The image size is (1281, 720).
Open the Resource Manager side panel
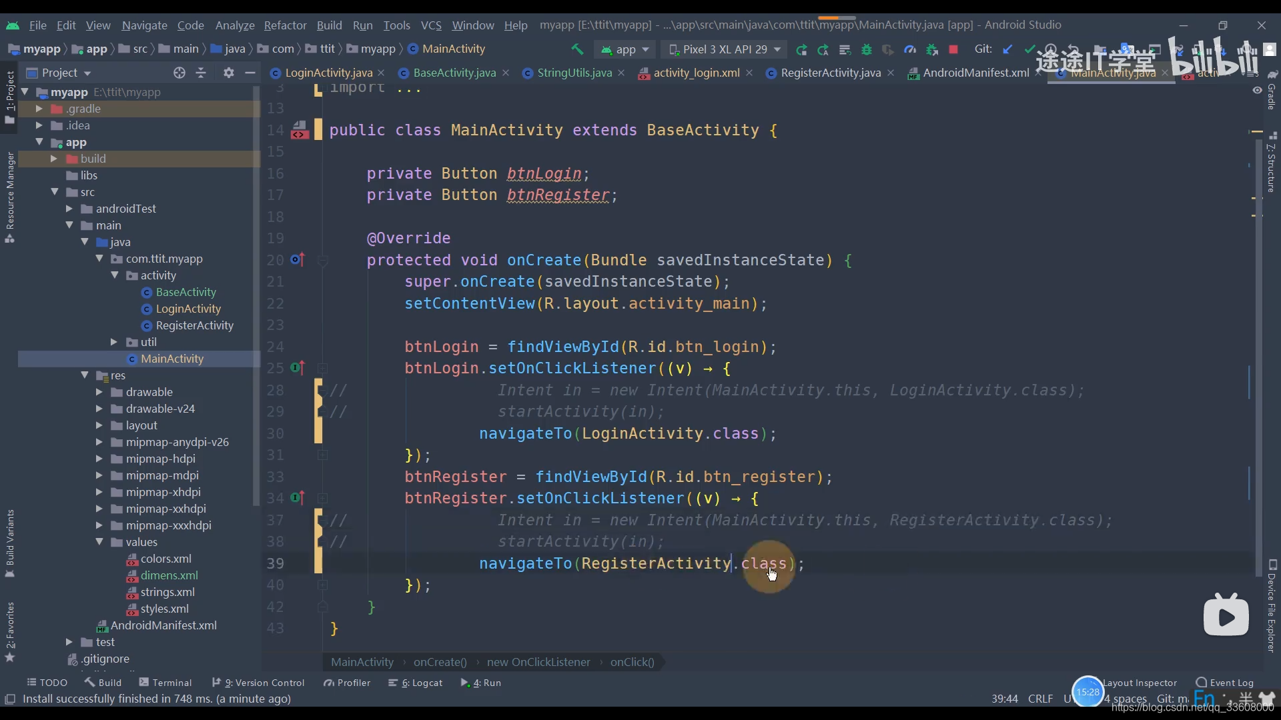pos(10,197)
